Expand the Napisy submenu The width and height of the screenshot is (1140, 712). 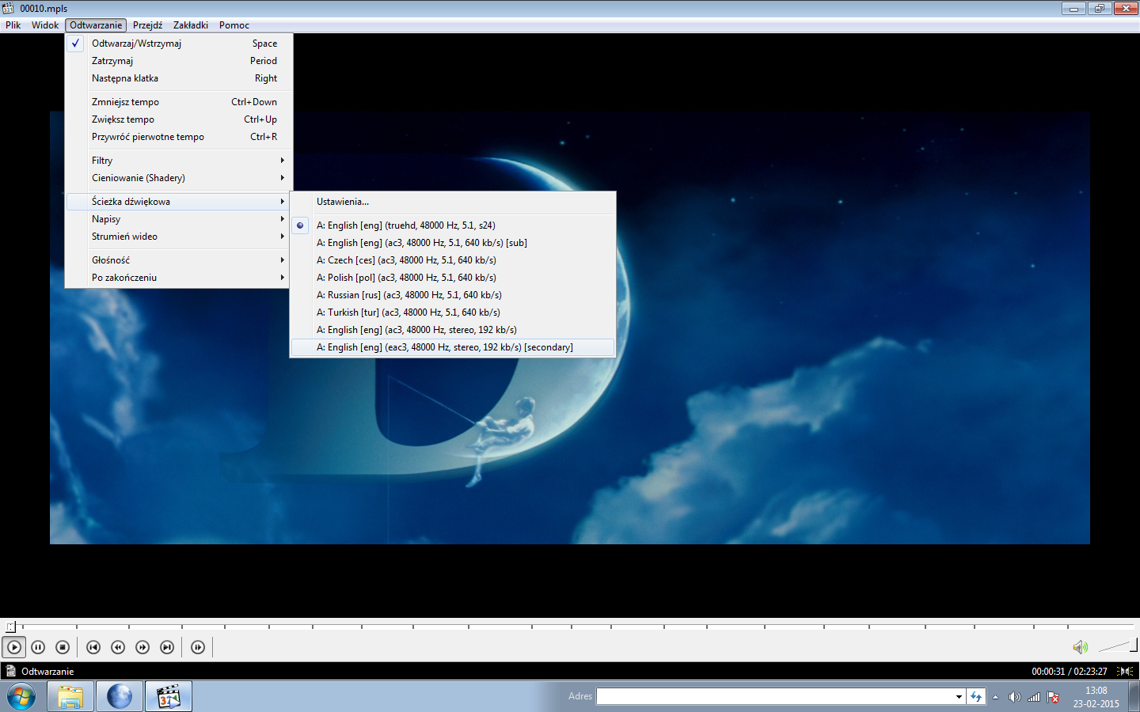point(179,219)
